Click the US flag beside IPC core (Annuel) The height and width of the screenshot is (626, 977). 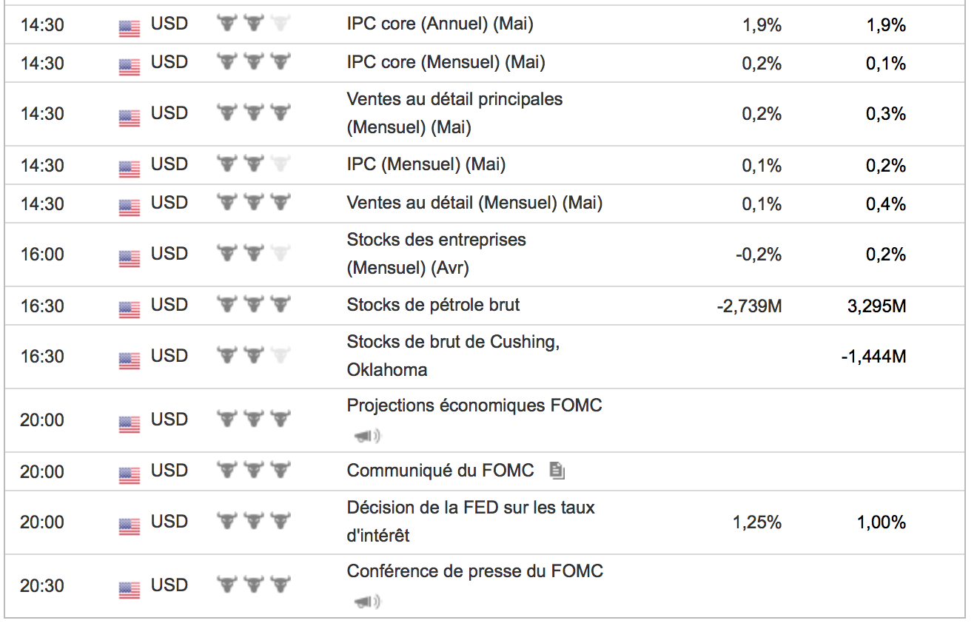pyautogui.click(x=130, y=28)
